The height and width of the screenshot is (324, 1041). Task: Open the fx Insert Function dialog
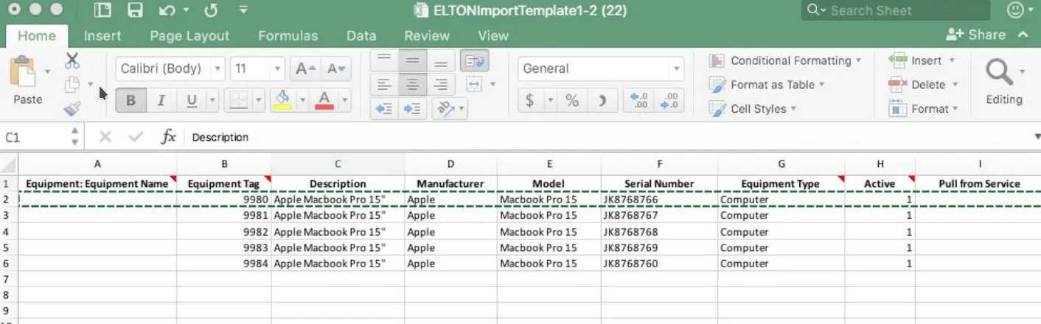pyautogui.click(x=168, y=137)
